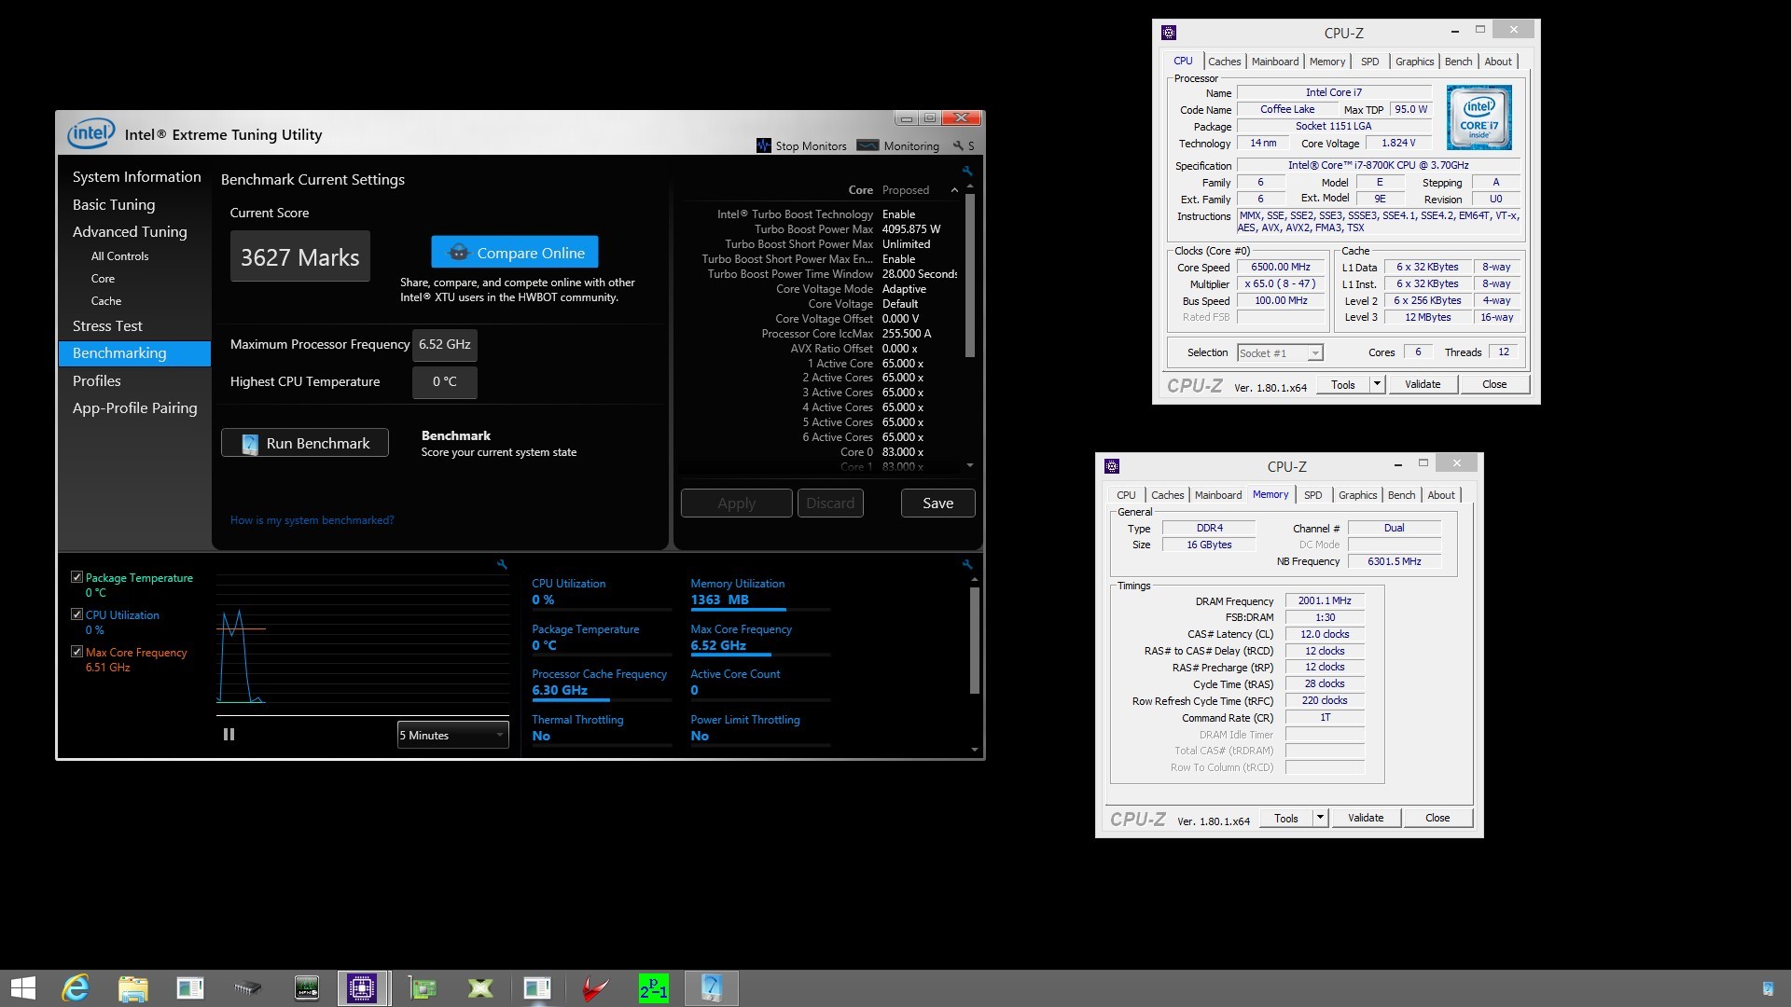Screen dimensions: 1791x1007
Task: Click the wrench icon above the Core settings panel
Action: pos(967,171)
